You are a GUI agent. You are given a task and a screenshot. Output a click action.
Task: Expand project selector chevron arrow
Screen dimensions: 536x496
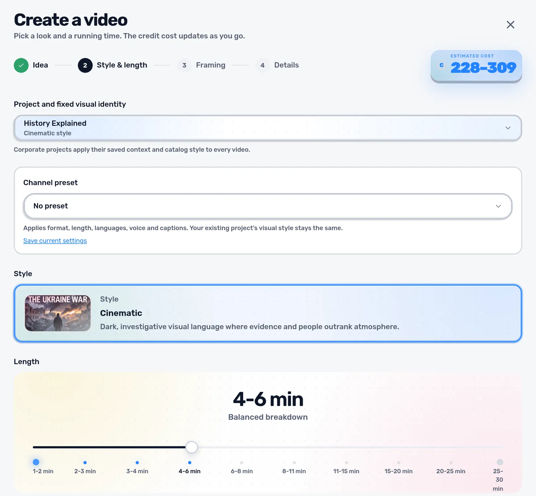[508, 128]
